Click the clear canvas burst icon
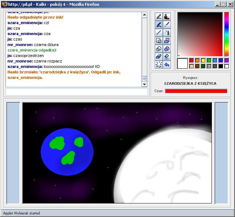The width and height of the screenshot is (235, 217). tap(159, 65)
